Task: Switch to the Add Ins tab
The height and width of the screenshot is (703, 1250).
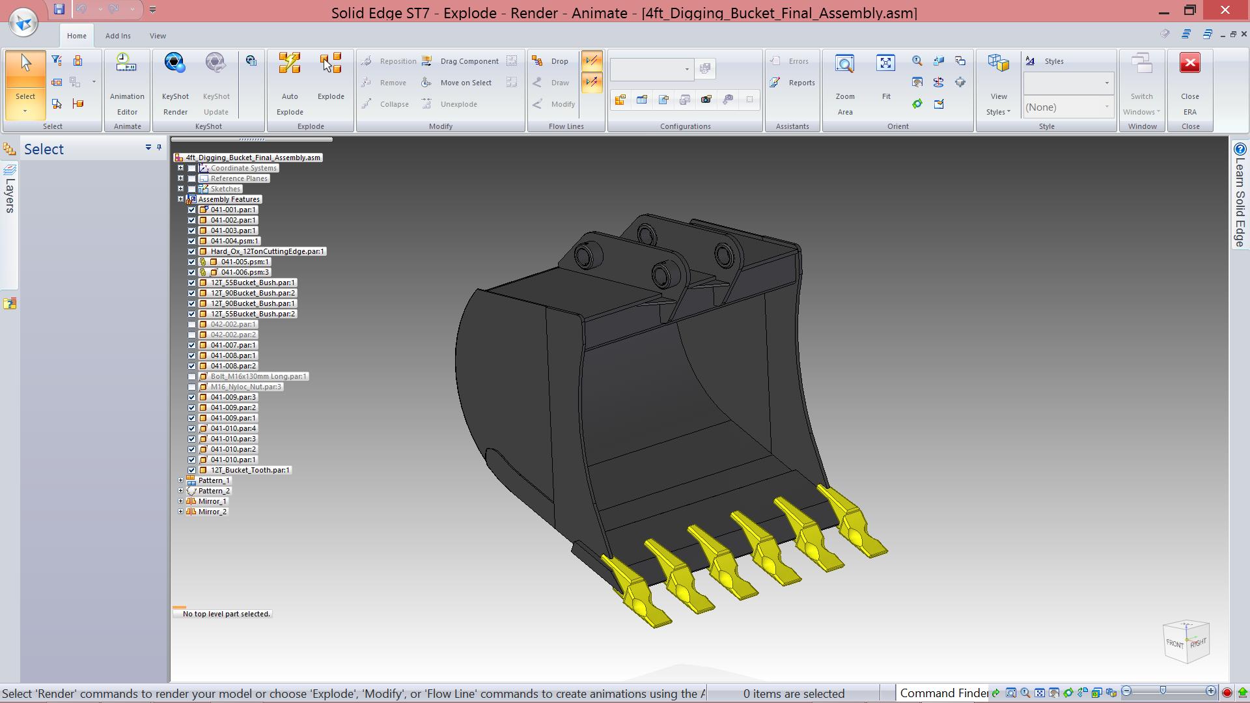Action: [118, 36]
